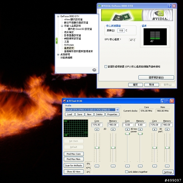Screen dimensions: 183x183
Task: Lower 3D perf Memory clock with minus button
Action: (167, 166)
